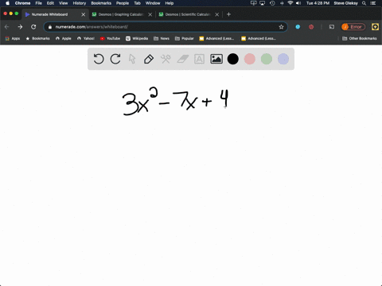The height and width of the screenshot is (286, 382).
Task: Click the red circular extension icon
Action: tap(311, 27)
